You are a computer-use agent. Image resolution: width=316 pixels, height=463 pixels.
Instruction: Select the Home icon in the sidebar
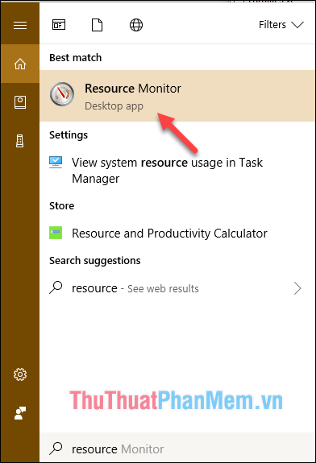tap(20, 64)
